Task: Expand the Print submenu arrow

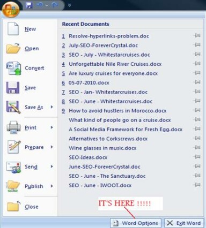Action: (x=51, y=127)
